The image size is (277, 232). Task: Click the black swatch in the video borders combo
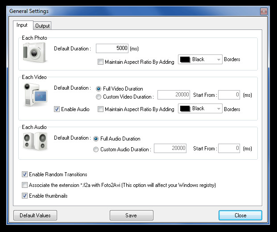point(185,108)
